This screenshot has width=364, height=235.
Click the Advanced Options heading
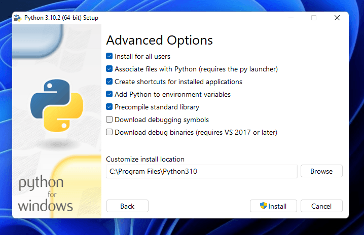tap(160, 41)
